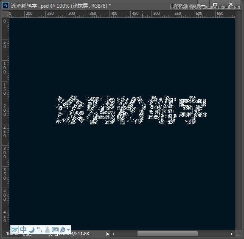Viewport: 244px width, 239px height.
Task: Click the horizontal scrollbar left arrow
Action: pos(114,234)
